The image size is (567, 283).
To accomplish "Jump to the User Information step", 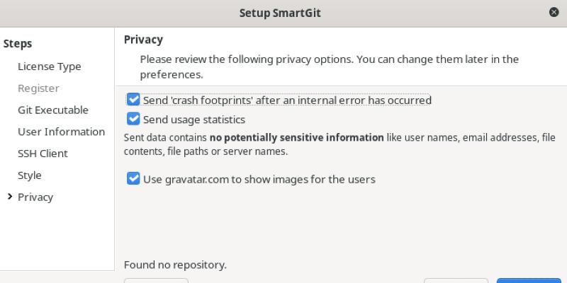I will point(61,132).
